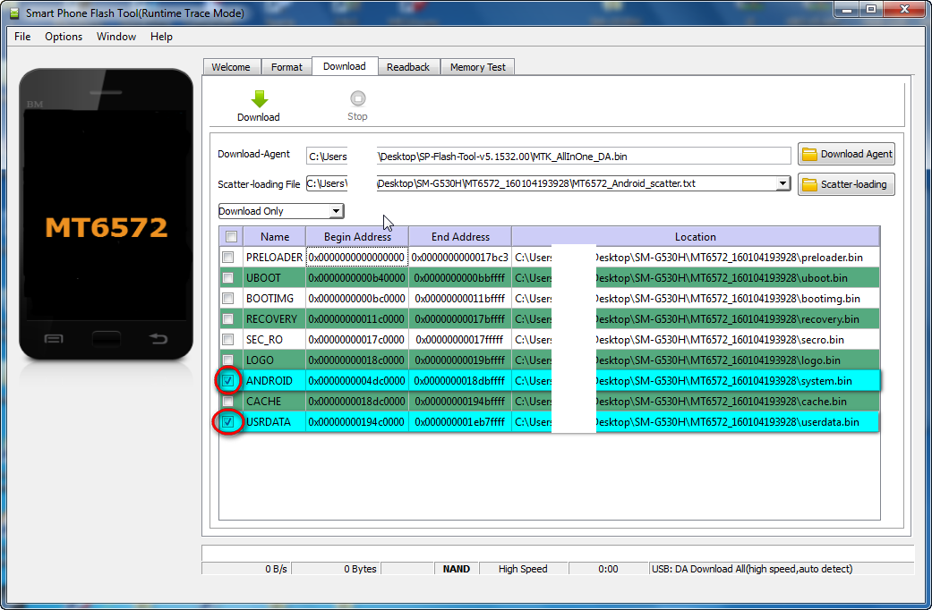Click the empty progress bar above status

(558, 553)
